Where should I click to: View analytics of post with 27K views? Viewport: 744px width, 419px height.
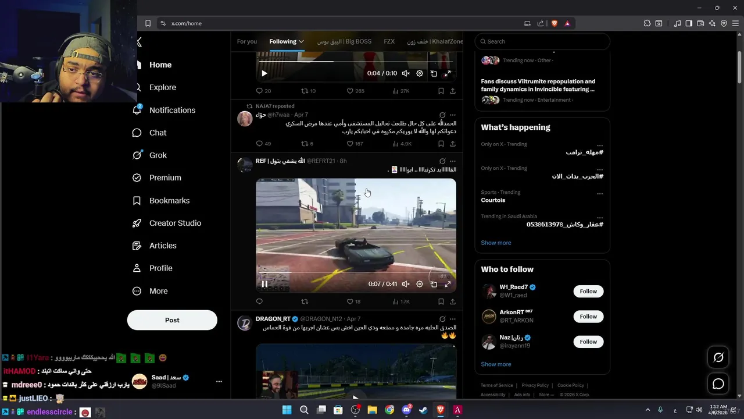click(401, 91)
